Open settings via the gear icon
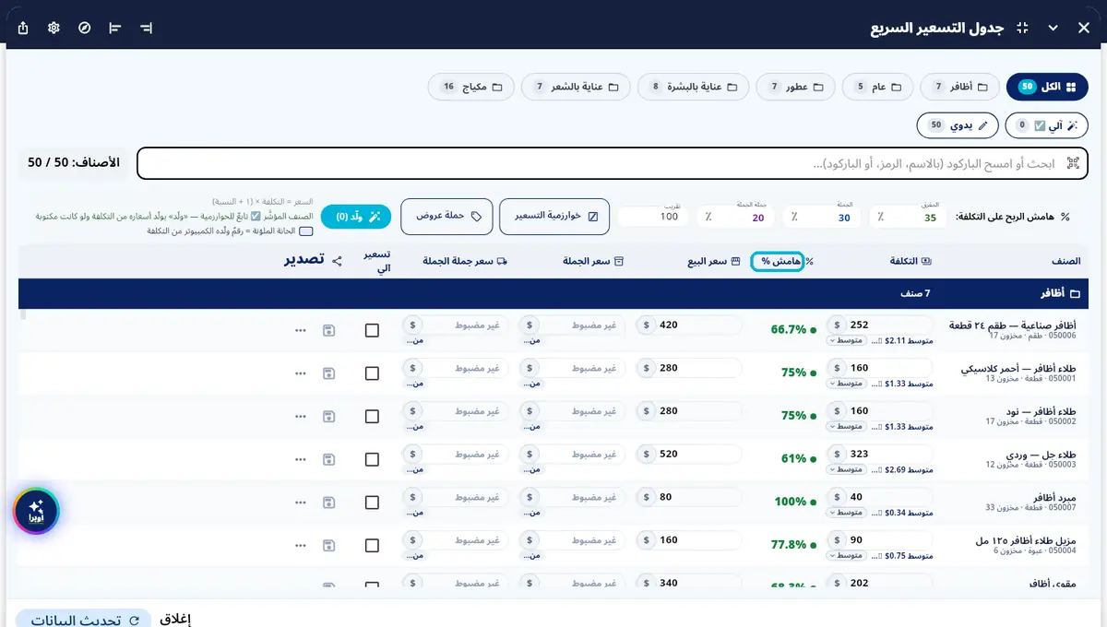Image resolution: width=1107 pixels, height=627 pixels. click(54, 28)
